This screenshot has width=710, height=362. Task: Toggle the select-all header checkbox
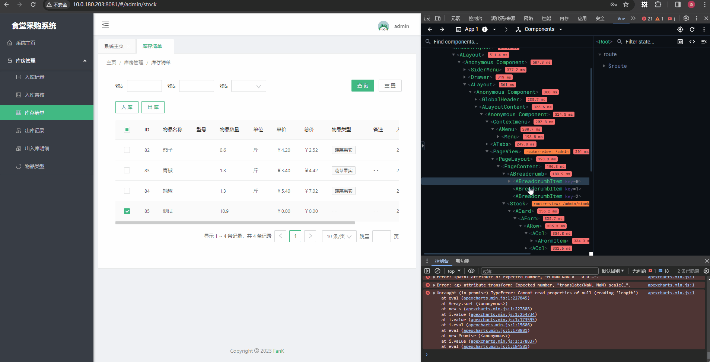(x=127, y=130)
